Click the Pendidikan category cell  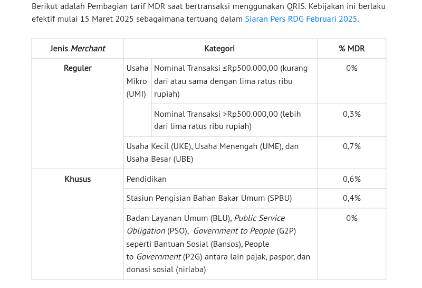pyautogui.click(x=147, y=179)
